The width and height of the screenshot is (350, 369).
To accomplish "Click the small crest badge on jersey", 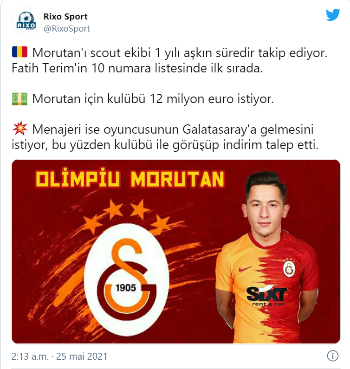I will [289, 267].
